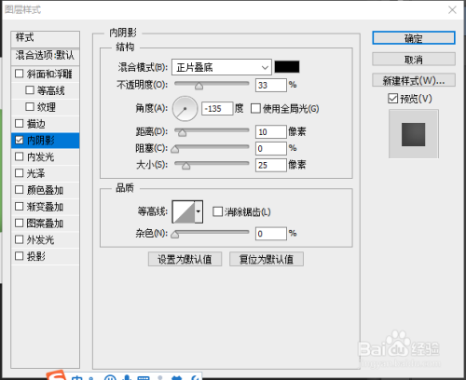Focus the angle field showing -135
The width and height of the screenshot is (466, 380).
tap(217, 109)
